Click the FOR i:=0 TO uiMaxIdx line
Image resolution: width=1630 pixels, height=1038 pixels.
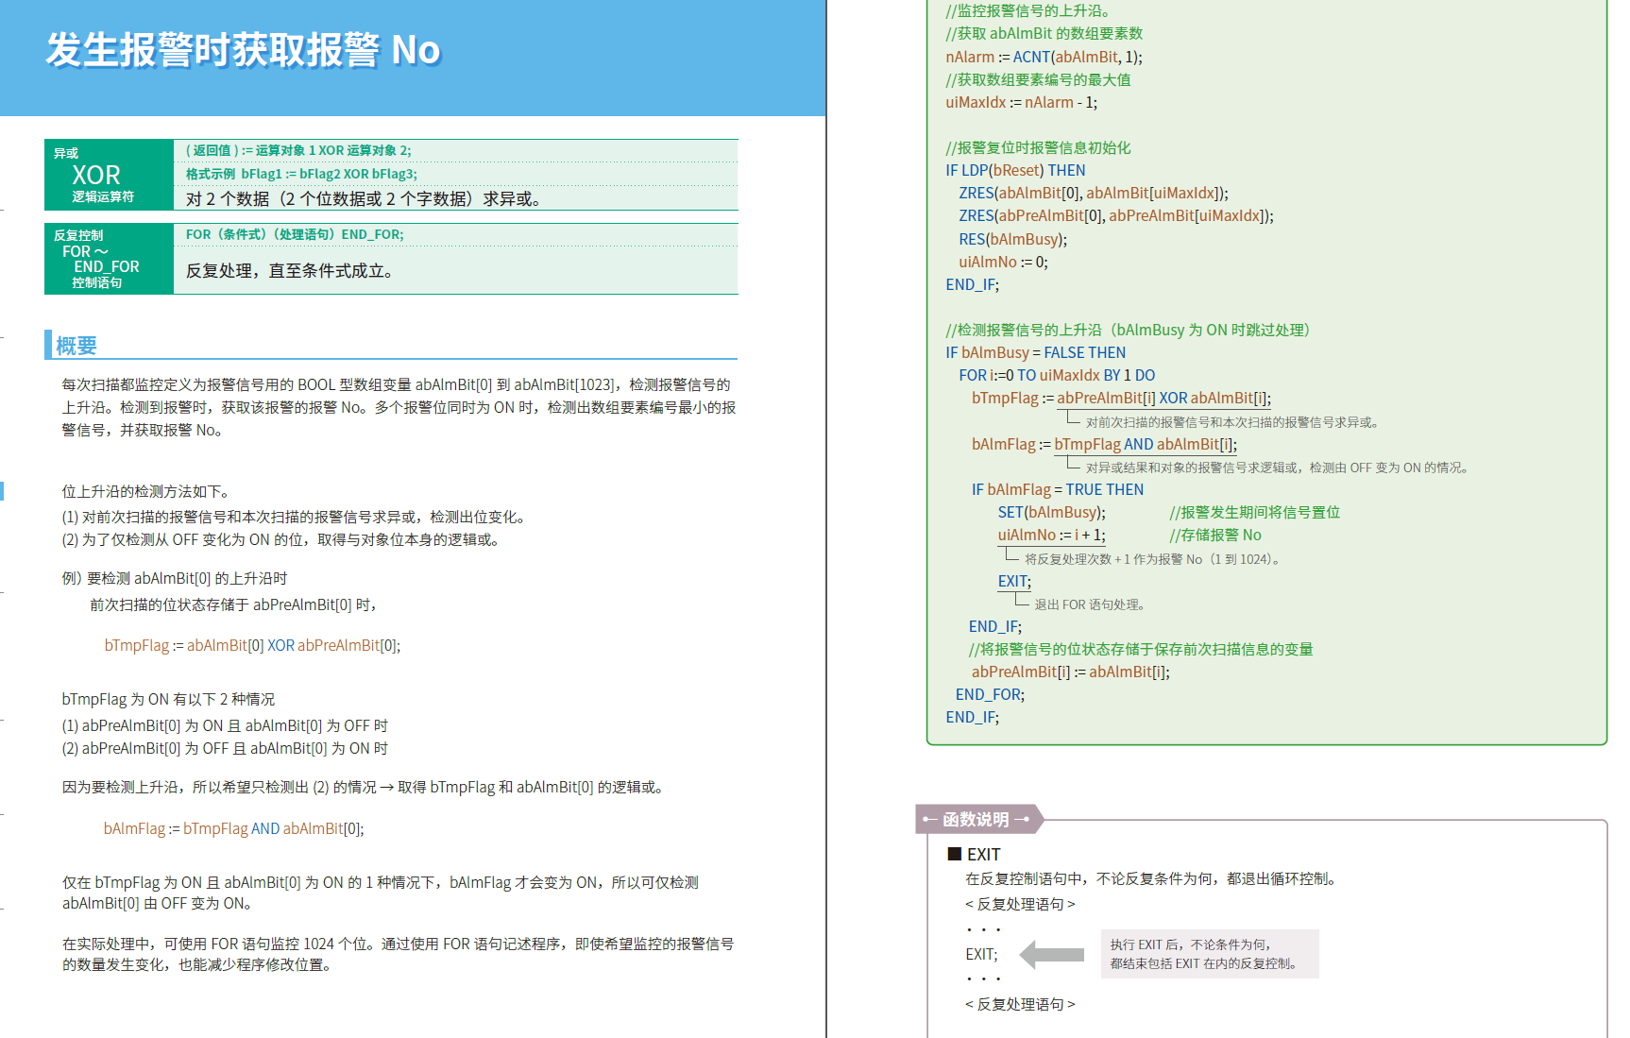coord(1056,375)
